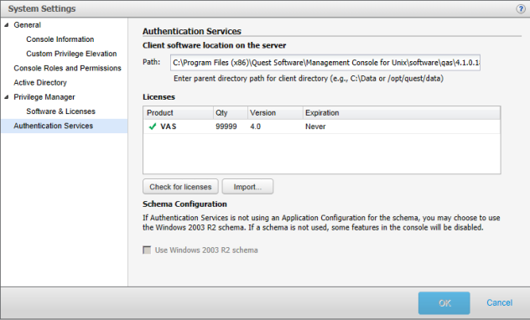Viewport: 530px width, 320px height.
Task: Select Active Directory settings item
Action: (40, 83)
